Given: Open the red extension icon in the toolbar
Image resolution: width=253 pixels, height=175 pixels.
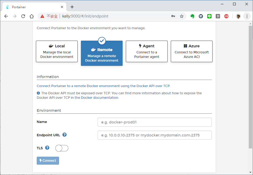Looking at the screenshot, I should (226, 16).
